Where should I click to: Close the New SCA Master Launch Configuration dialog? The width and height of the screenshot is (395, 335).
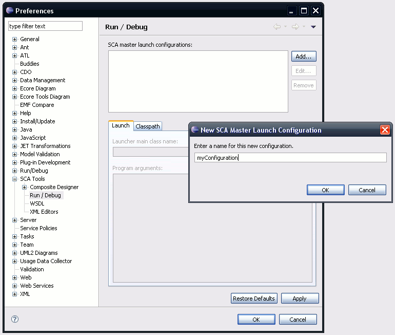pyautogui.click(x=385, y=130)
